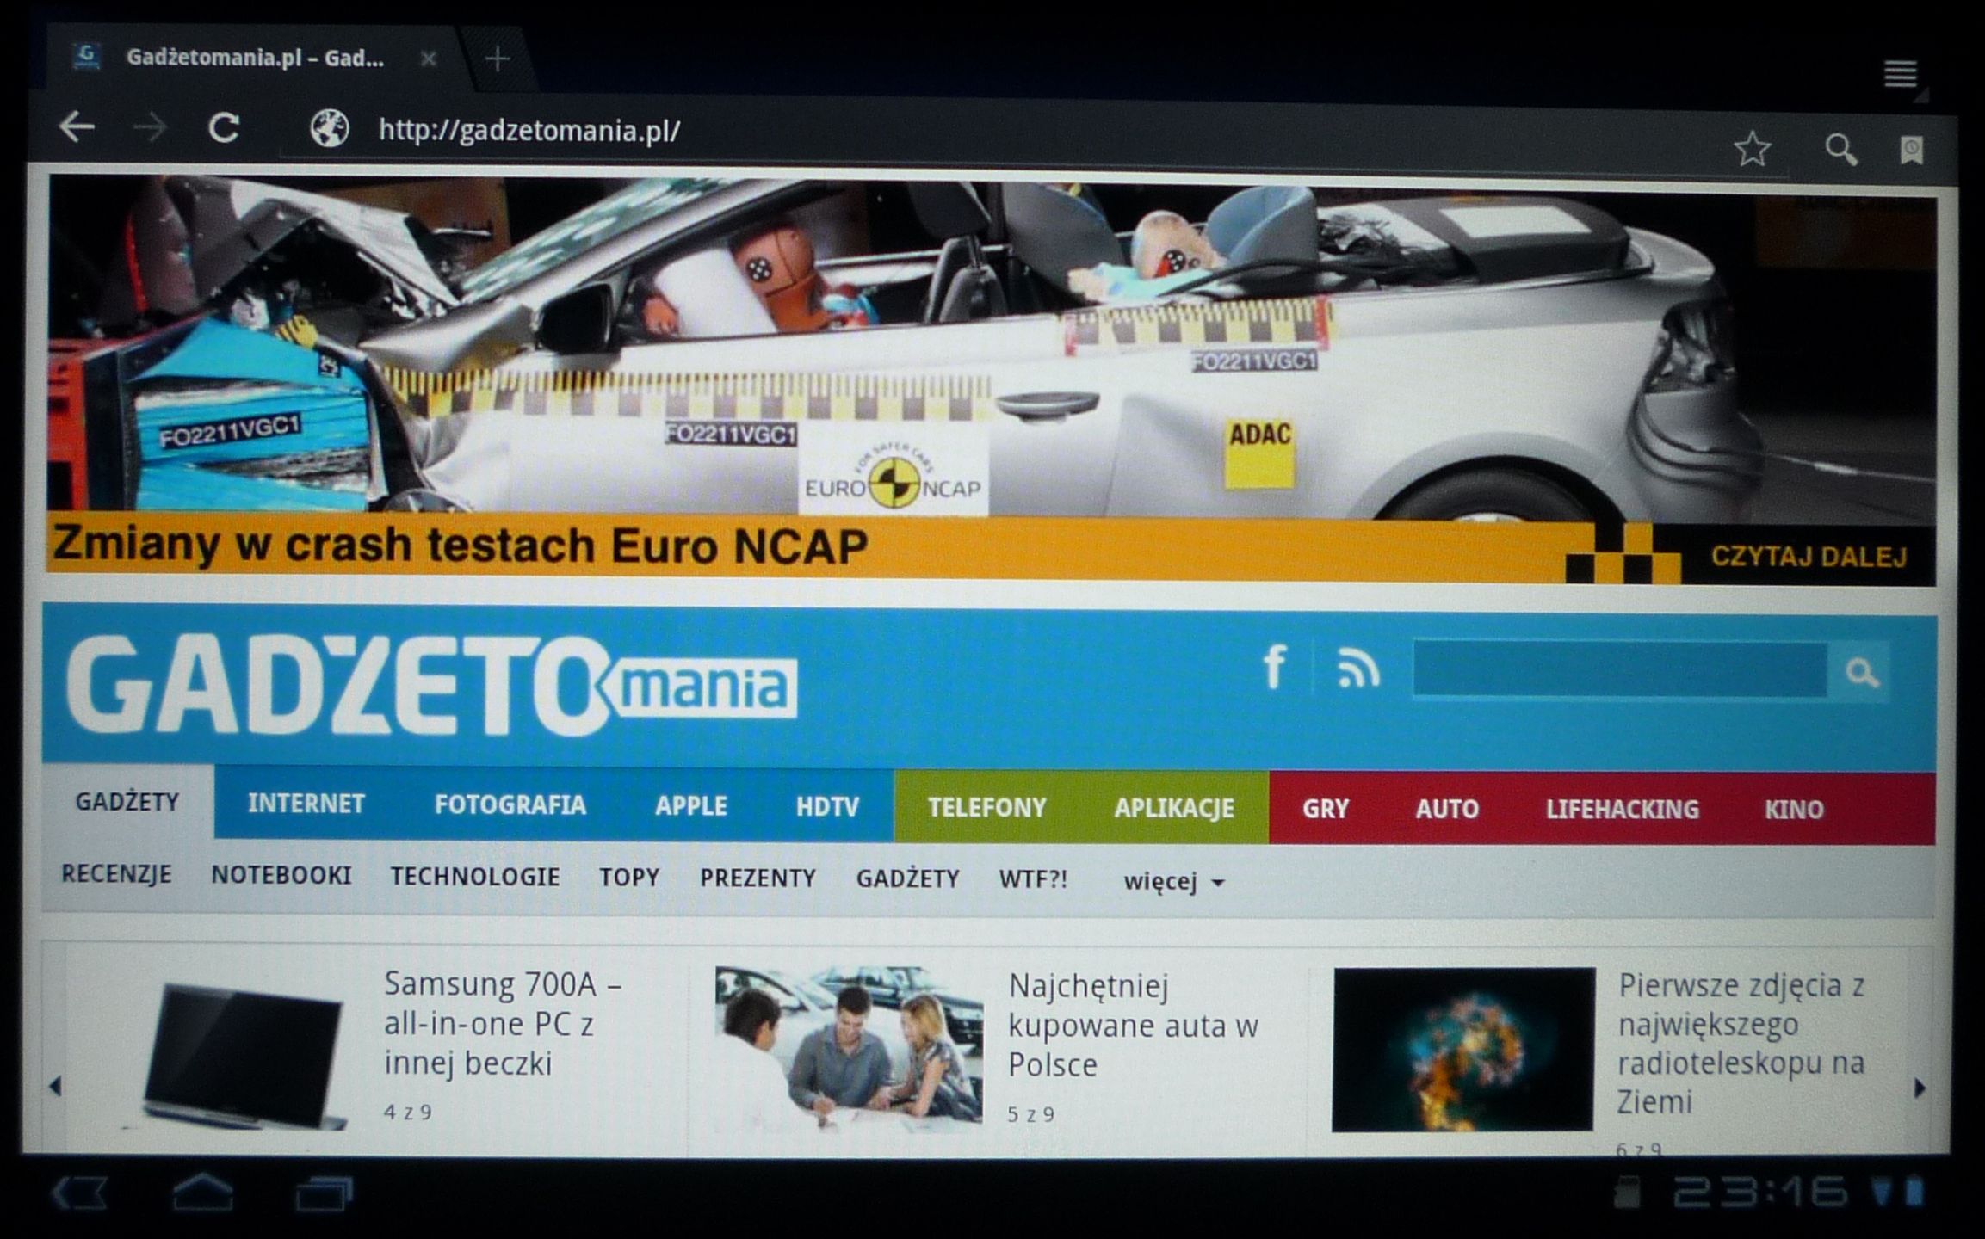The image size is (1985, 1239).
Task: Go to TECHNOLOGIE submenu
Action: [x=475, y=877]
